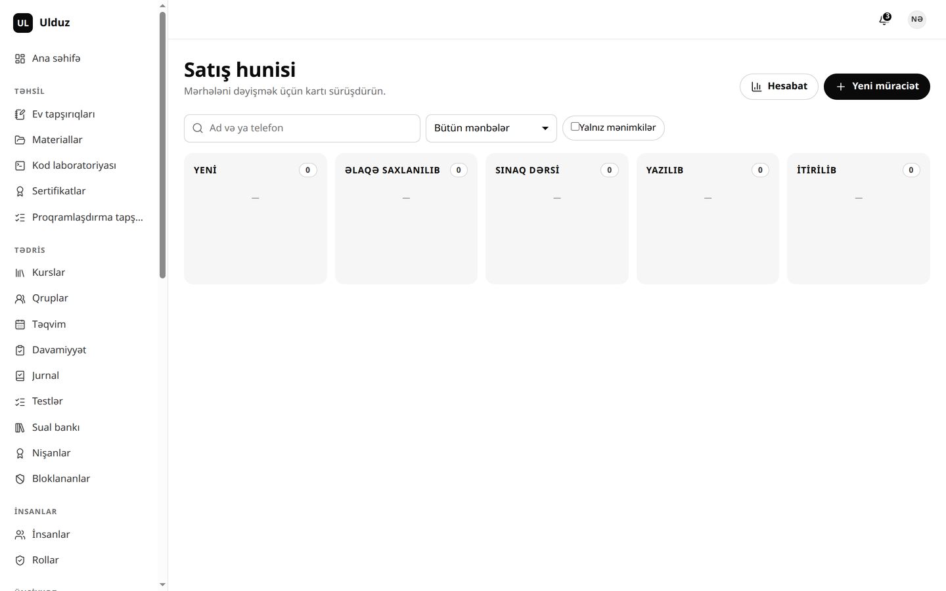Screen dimensions: 946x591
Task: Open the Bütün mənbələr dropdown
Action: pyautogui.click(x=491, y=128)
